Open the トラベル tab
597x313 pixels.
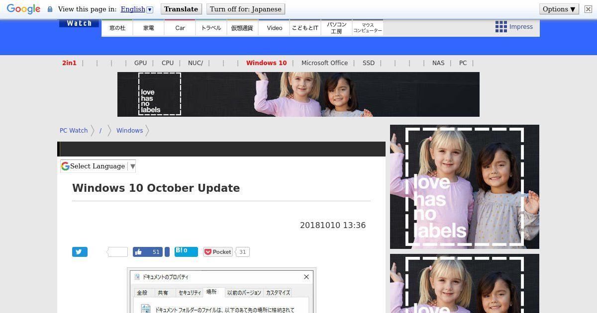(211, 28)
